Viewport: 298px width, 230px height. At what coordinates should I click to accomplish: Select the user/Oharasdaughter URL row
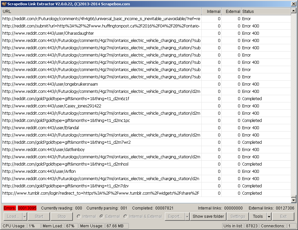point(146,33)
